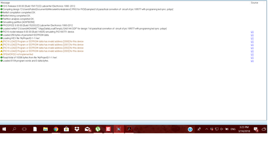The image size is (268, 151).
Task: Open U1 link for Loaded 8184 program words row
Action: click(252, 61)
